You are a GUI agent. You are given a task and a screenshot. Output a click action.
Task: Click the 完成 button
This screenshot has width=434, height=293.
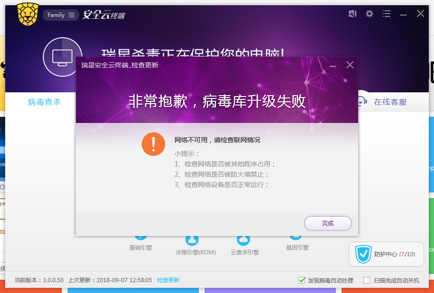pos(328,223)
